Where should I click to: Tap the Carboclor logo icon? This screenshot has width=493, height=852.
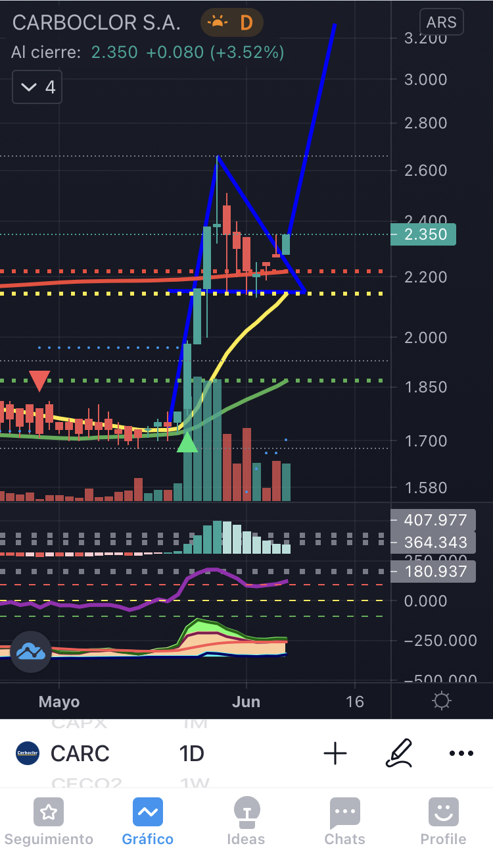click(28, 753)
